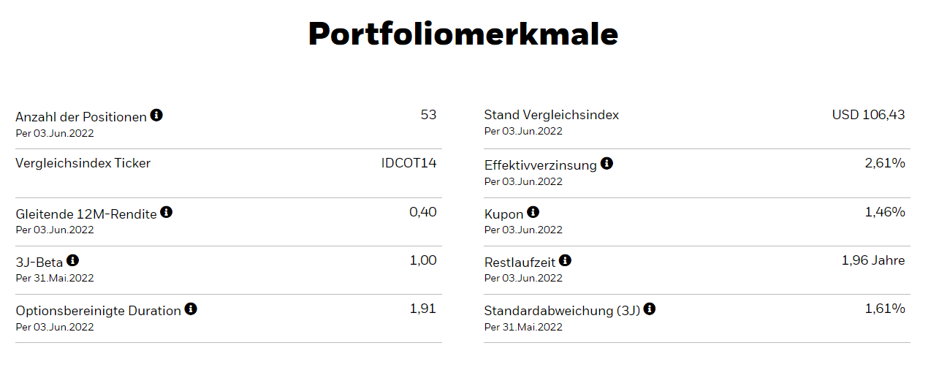This screenshot has height=370, width=939.
Task: Click info icon beside Anzahl der Positionen
Action: (156, 116)
